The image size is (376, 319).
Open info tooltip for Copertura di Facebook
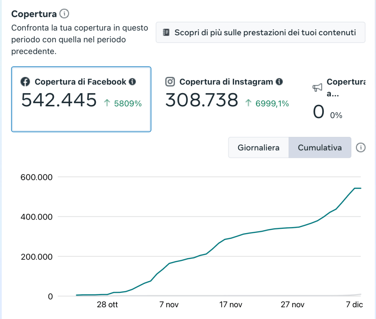tap(132, 82)
